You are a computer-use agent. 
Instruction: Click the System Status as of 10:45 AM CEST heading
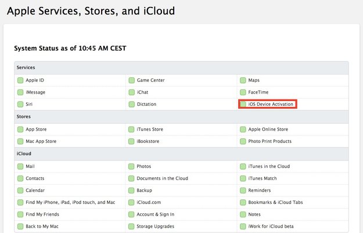click(x=70, y=48)
